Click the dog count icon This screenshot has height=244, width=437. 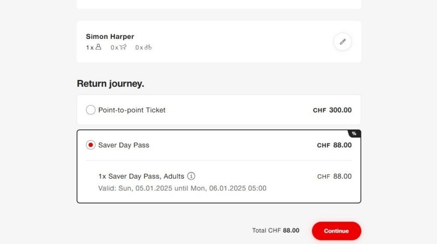pos(123,47)
